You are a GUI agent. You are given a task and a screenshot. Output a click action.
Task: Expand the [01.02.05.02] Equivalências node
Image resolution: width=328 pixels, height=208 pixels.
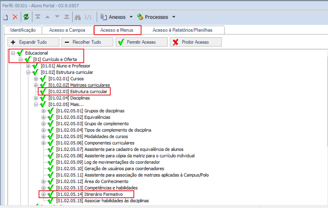(43, 117)
